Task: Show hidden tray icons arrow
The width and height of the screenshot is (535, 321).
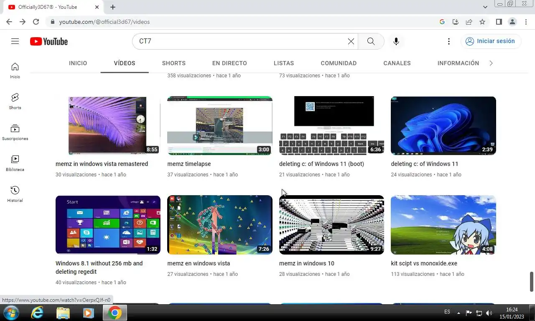Action: pos(459,313)
